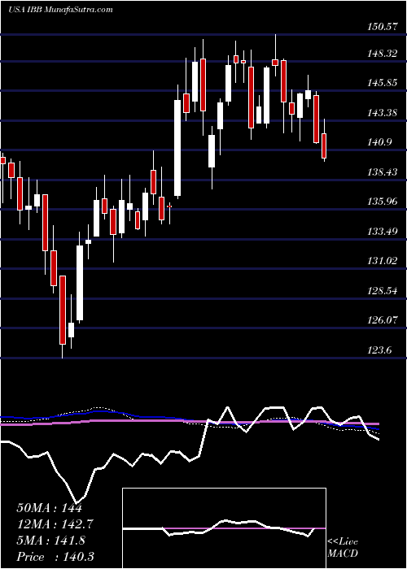Image resolution: width=407 pixels, height=569 pixels.
Task: Select the 135.96 price axis label
Action: 383,202
